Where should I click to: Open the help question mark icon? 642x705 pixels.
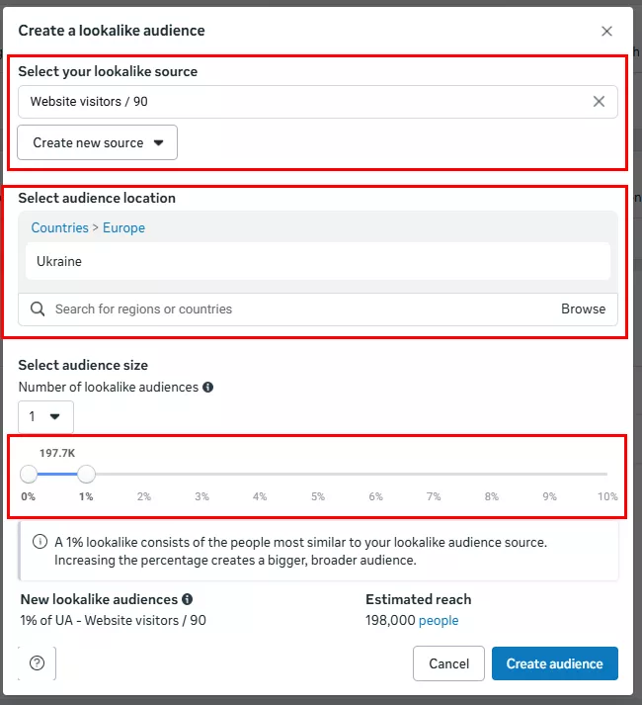coord(38,663)
